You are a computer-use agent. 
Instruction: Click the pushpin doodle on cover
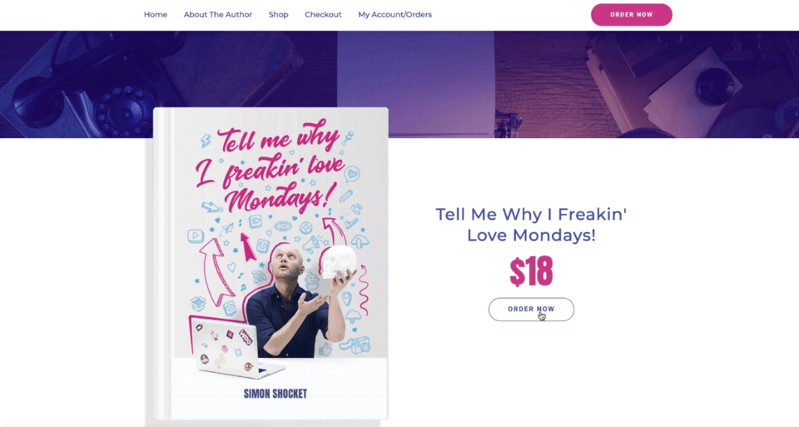348,137
